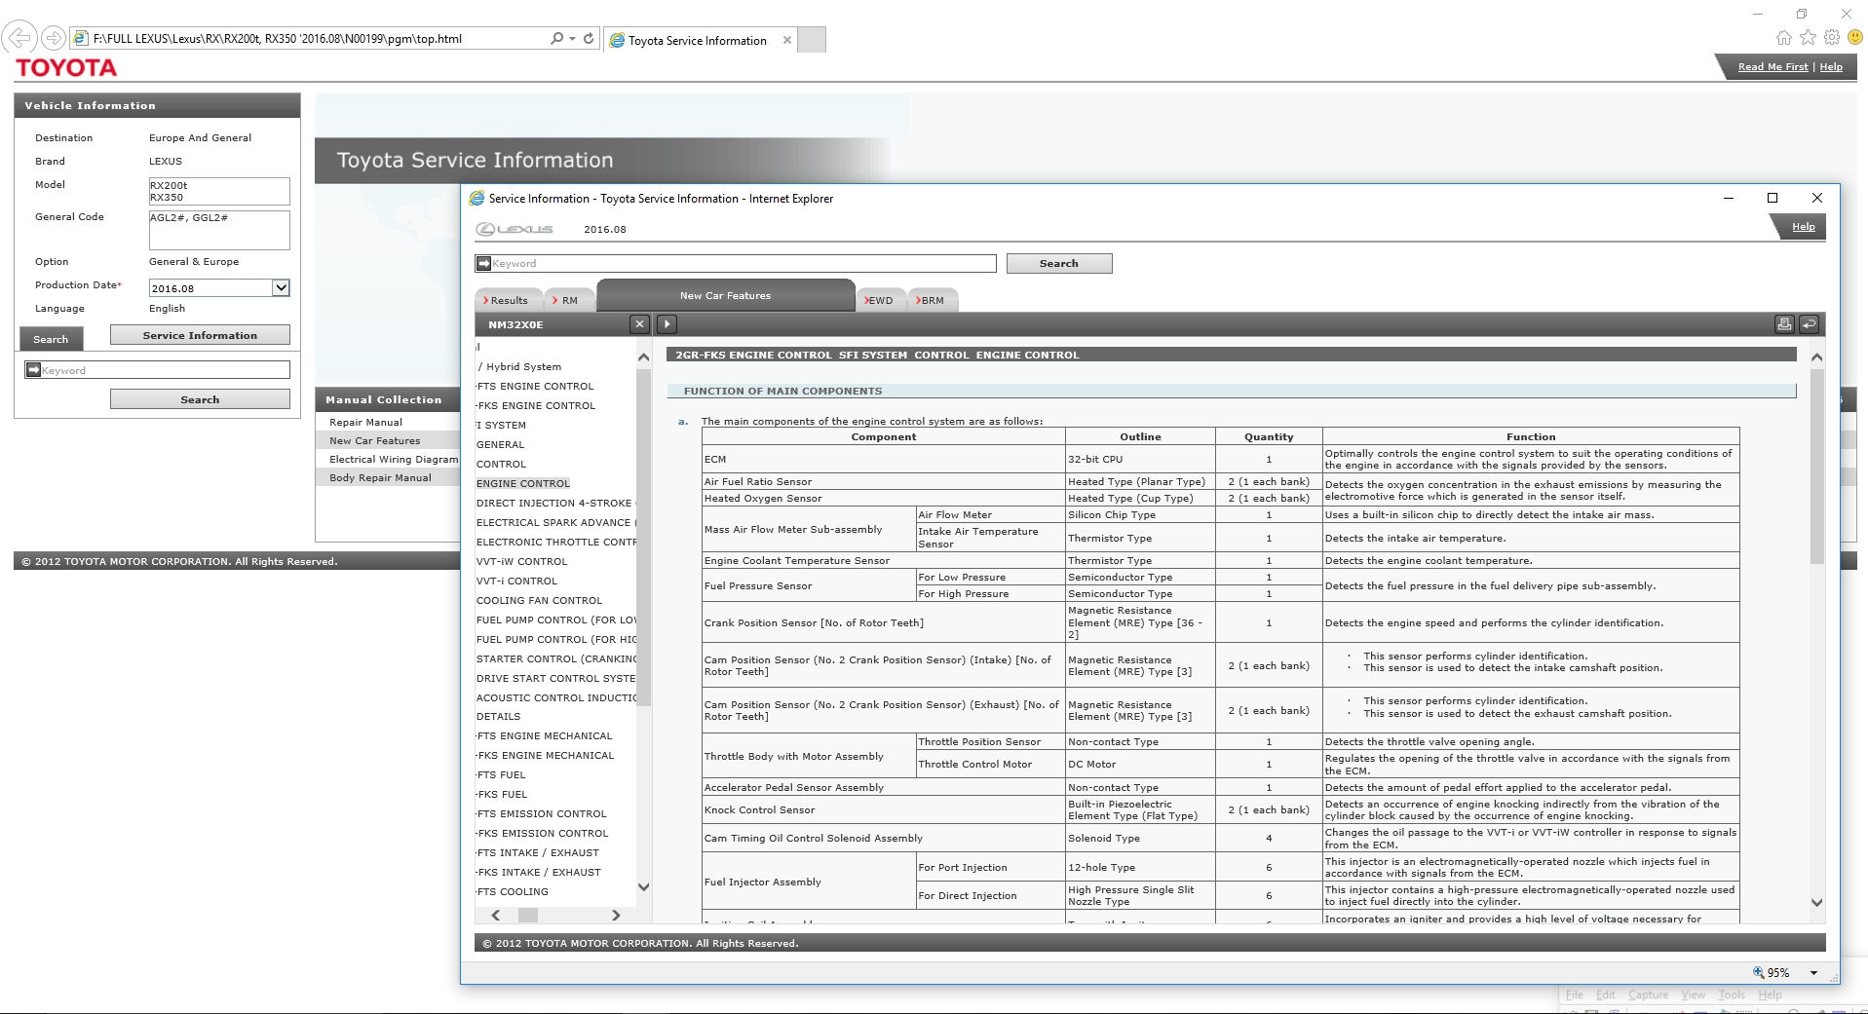Viewport: 1868px width, 1014px height.
Task: Click the smiley feedback icon
Action: pyautogui.click(x=1855, y=37)
